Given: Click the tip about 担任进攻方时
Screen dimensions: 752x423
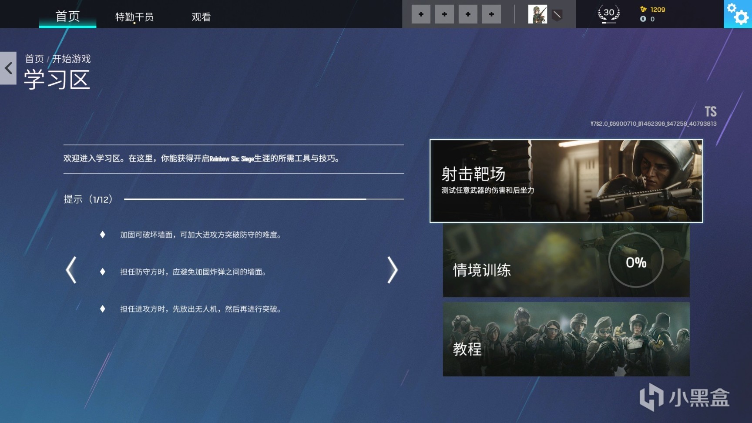Looking at the screenshot, I should pos(202,309).
